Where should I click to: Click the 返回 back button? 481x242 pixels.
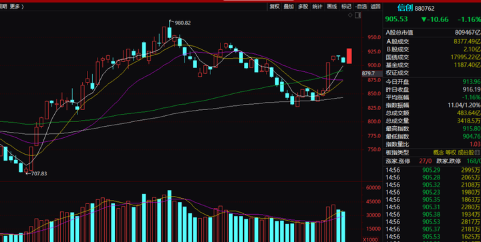tap(375, 7)
